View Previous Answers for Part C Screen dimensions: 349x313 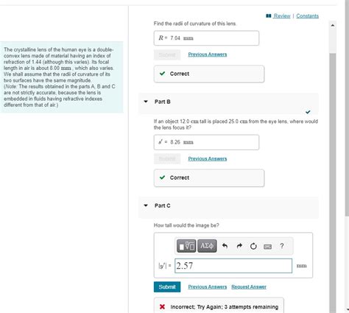208,286
